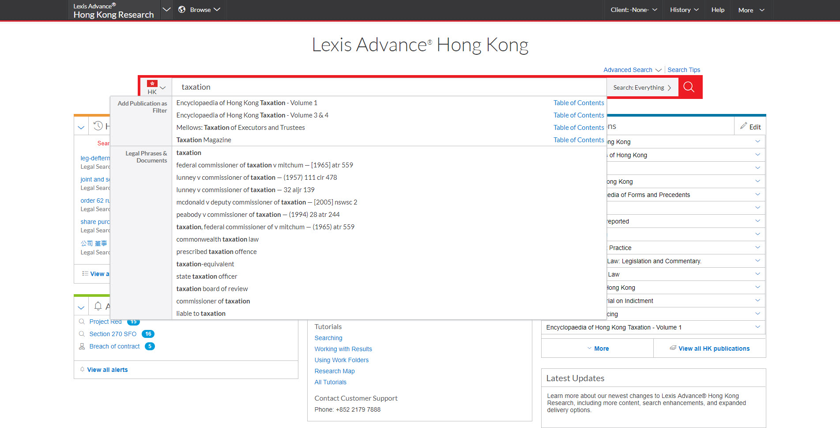
Task: Open Working with Results tutorial
Action: click(x=343, y=349)
